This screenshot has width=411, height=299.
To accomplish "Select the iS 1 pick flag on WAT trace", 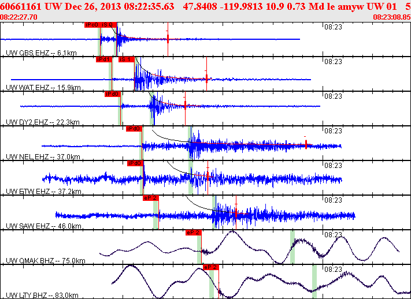I will point(127,59).
